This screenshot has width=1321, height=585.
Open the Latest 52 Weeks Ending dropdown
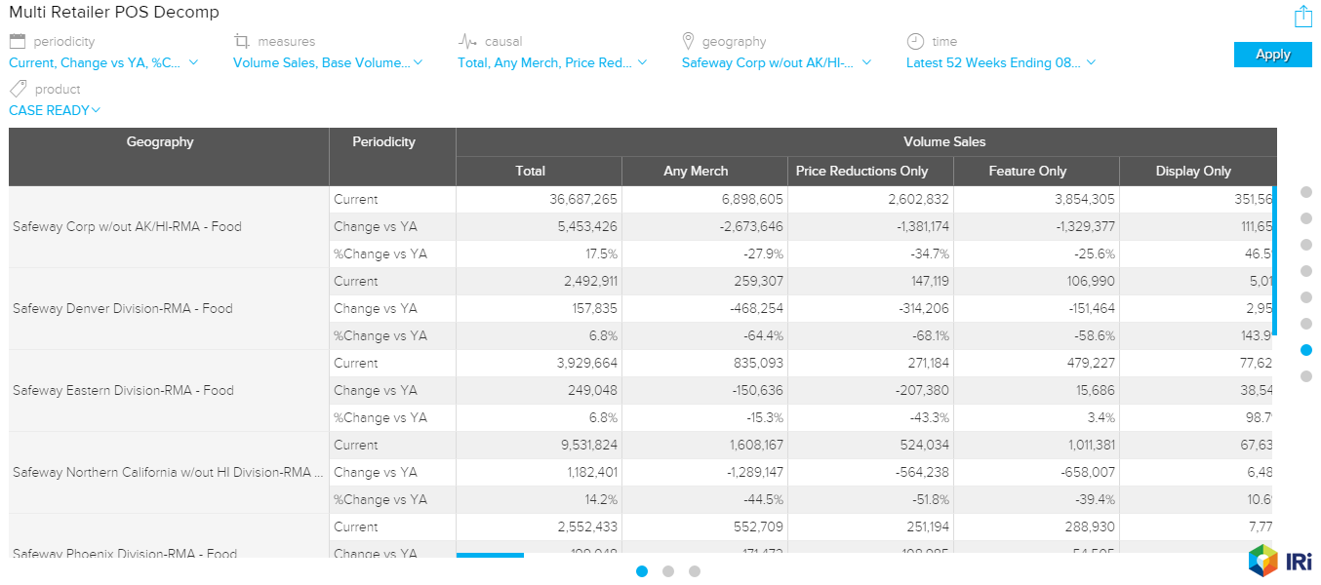tap(1001, 62)
